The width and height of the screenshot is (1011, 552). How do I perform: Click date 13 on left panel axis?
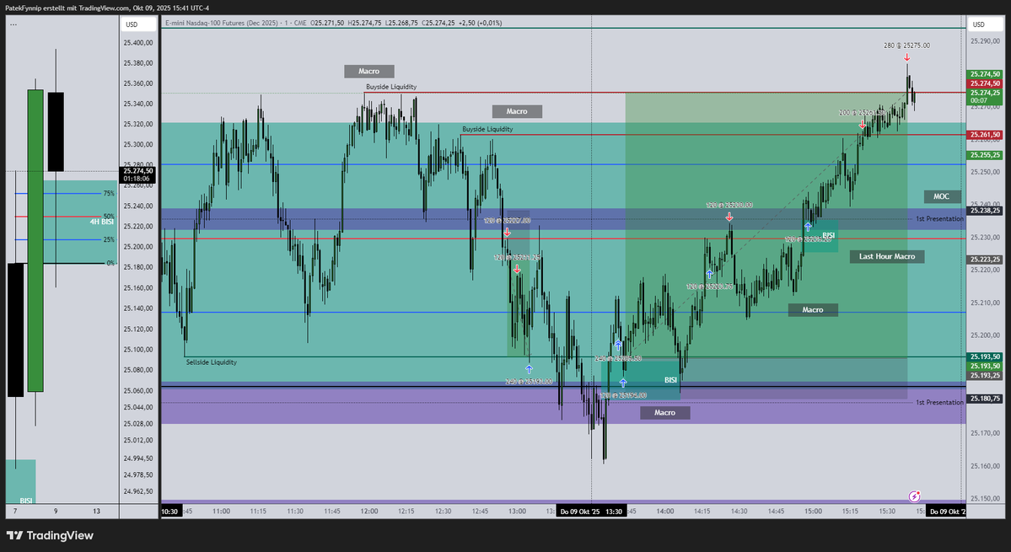click(x=97, y=512)
